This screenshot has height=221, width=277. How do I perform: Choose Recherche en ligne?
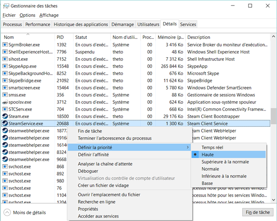tap(129, 202)
